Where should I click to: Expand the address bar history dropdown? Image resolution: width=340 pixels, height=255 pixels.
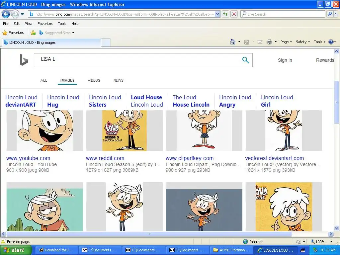[218, 14]
